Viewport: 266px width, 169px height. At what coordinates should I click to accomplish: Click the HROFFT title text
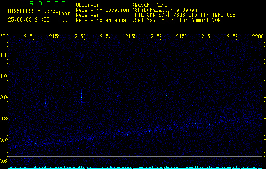tap(44, 3)
